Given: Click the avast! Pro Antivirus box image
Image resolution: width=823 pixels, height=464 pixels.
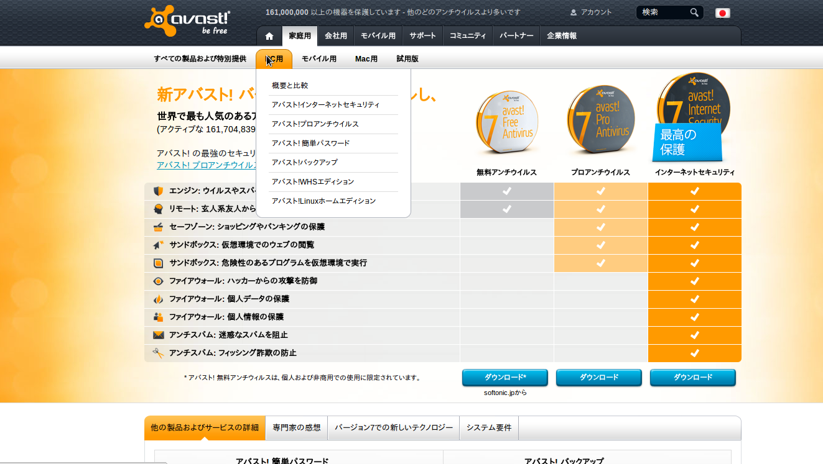Looking at the screenshot, I should click(600, 119).
